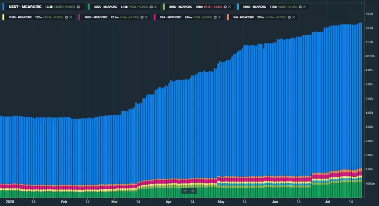
Task: Remove the BUSD series with X
Action: 230,7
